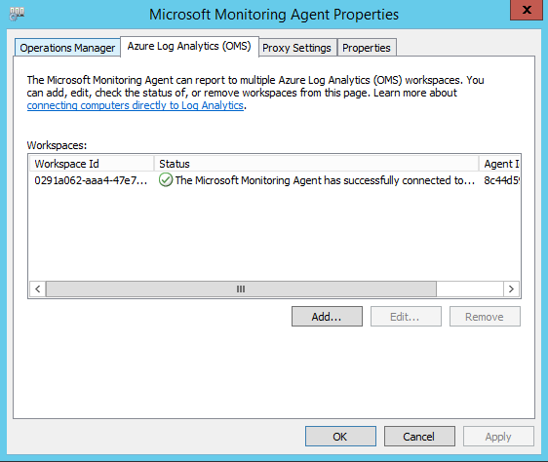Click the left arrow of the horizontal scrollbar
548x462 pixels.
[x=38, y=289]
